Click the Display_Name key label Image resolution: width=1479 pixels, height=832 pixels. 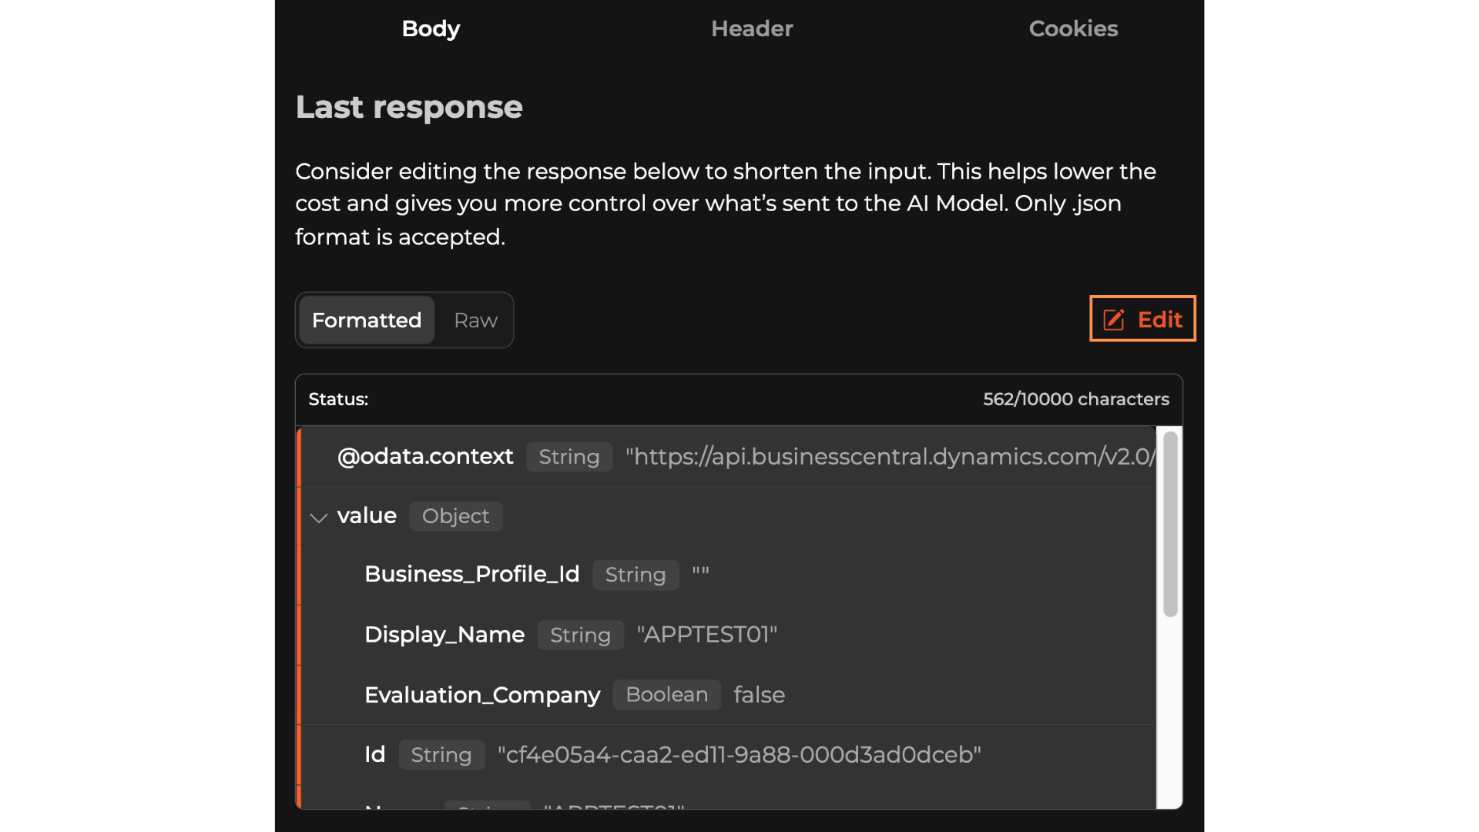tap(444, 634)
